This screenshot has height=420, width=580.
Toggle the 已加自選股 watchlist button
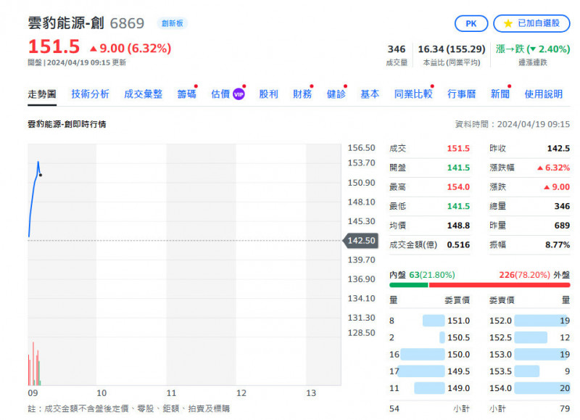[x=531, y=24]
